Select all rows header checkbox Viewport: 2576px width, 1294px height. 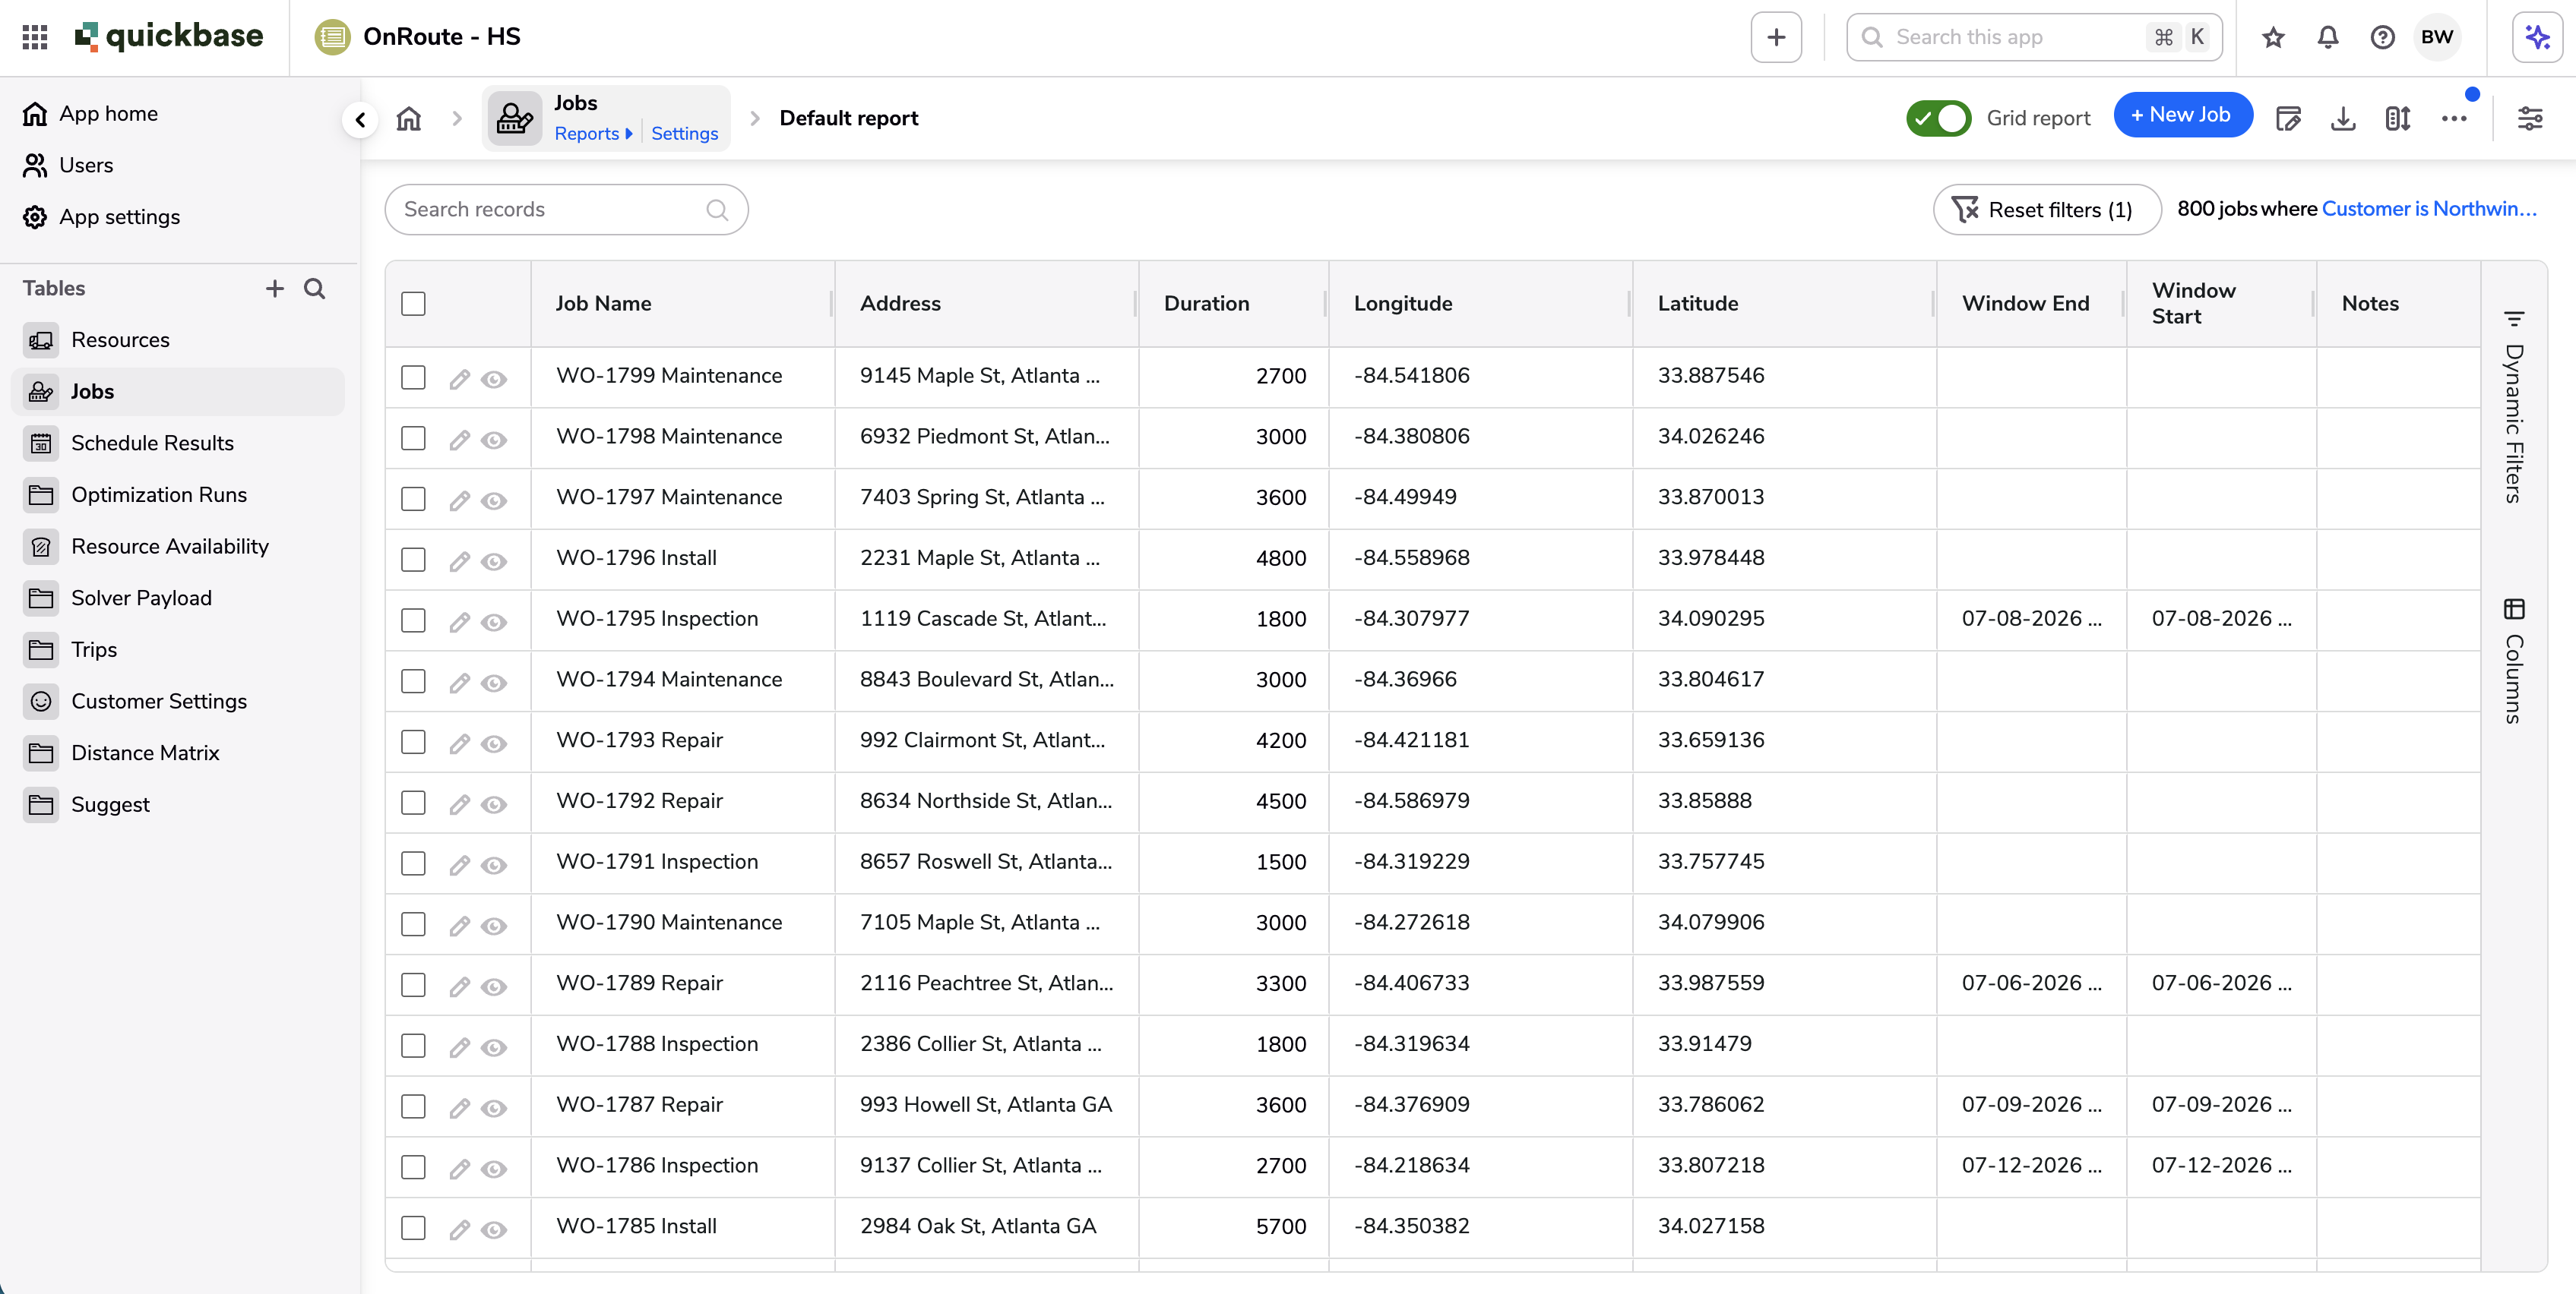pos(413,304)
